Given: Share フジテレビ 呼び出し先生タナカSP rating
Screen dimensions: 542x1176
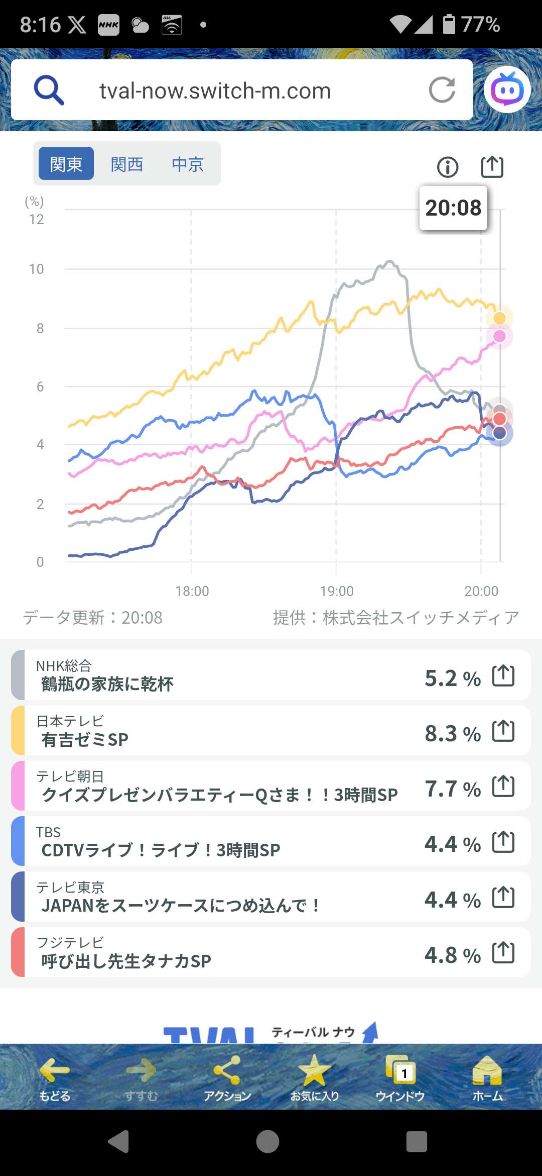Looking at the screenshot, I should coord(503,952).
